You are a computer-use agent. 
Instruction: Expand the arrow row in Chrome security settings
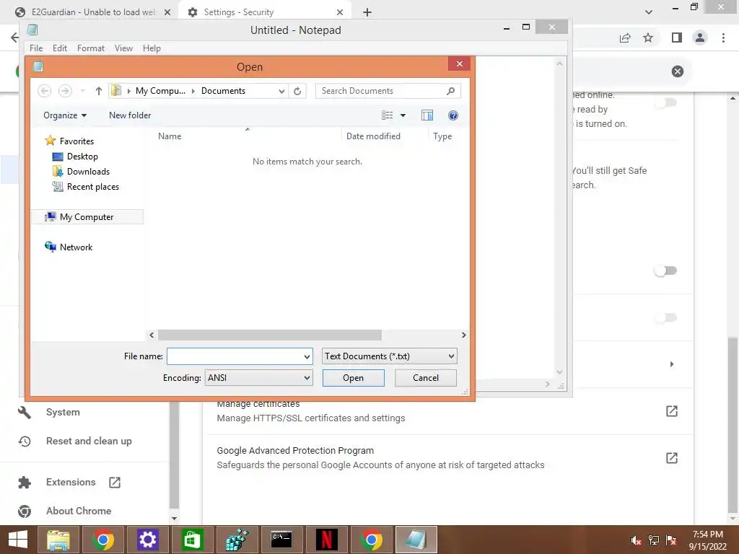click(x=672, y=364)
